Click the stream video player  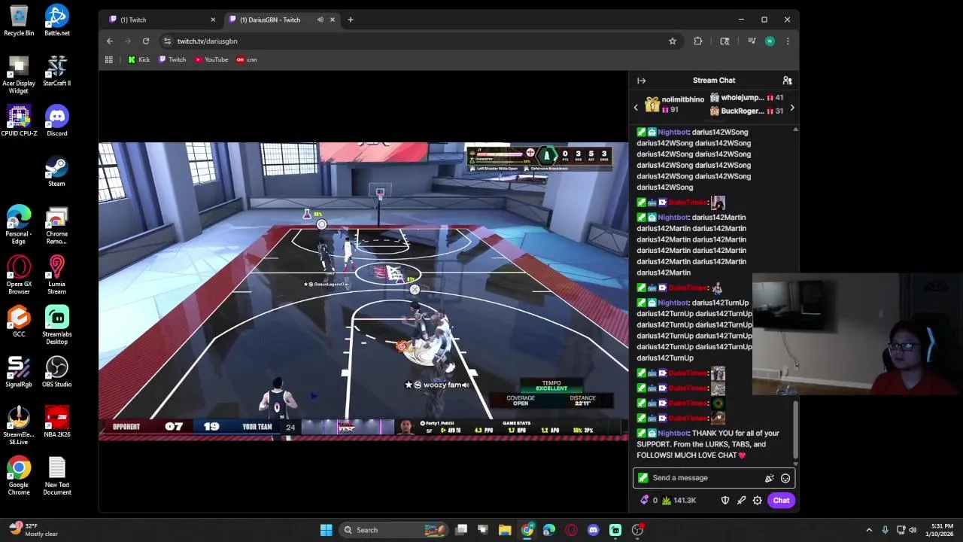tap(363, 291)
